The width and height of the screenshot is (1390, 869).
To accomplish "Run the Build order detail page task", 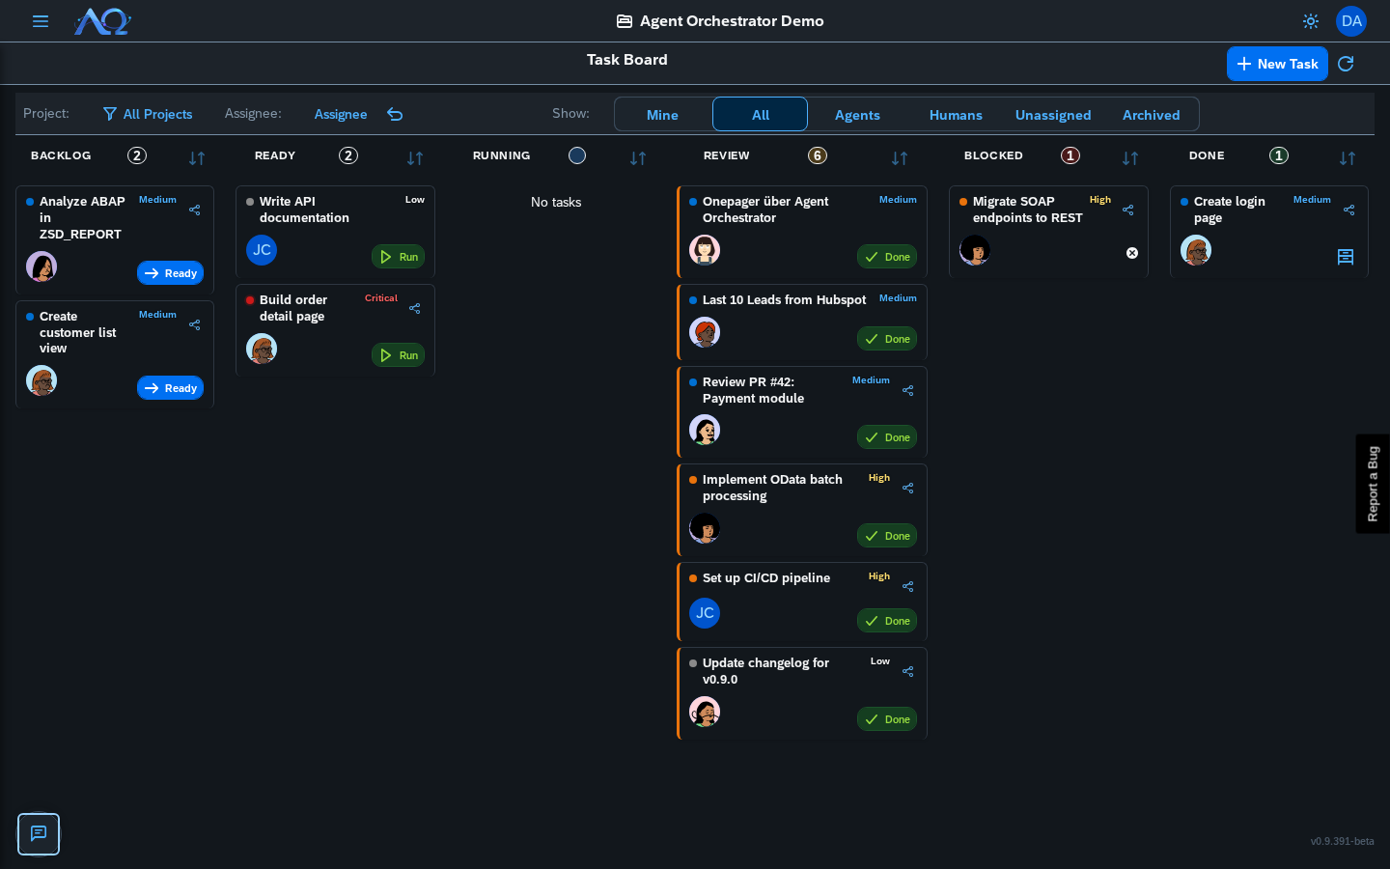I will coord(399,355).
